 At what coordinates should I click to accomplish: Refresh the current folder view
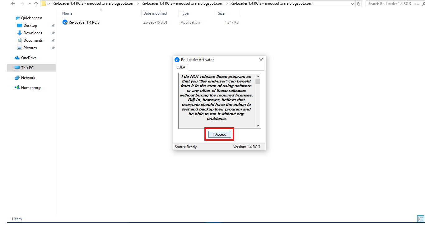point(359,4)
